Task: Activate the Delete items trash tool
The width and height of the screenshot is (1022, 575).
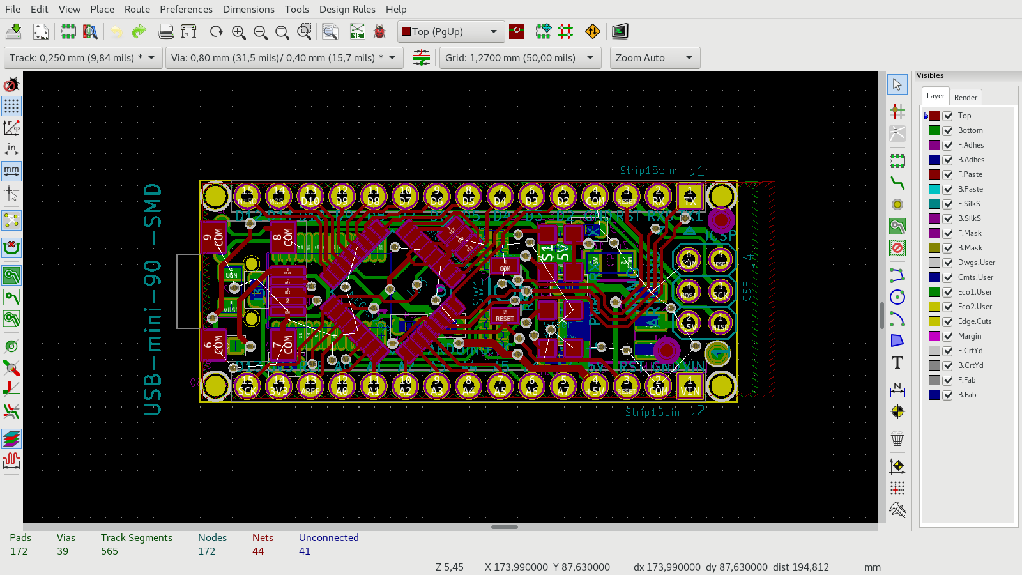Action: click(x=897, y=440)
